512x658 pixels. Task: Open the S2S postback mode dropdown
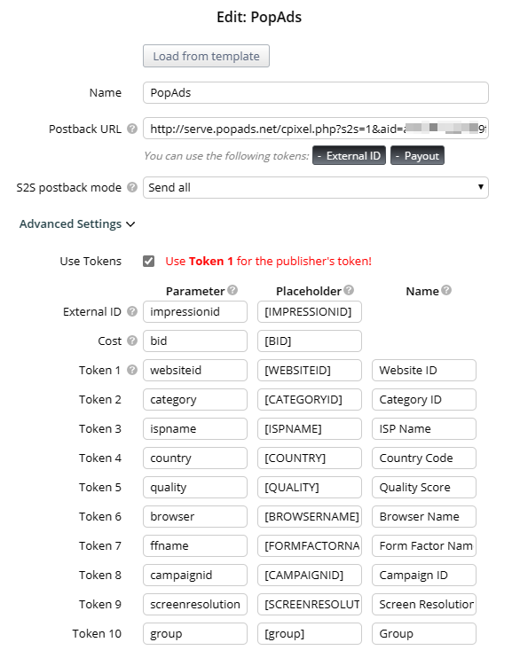(x=315, y=187)
